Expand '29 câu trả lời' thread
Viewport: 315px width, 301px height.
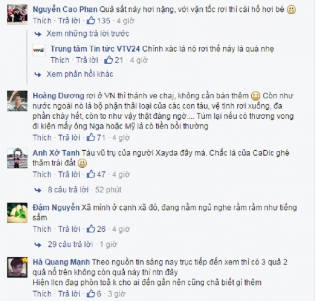70,244
